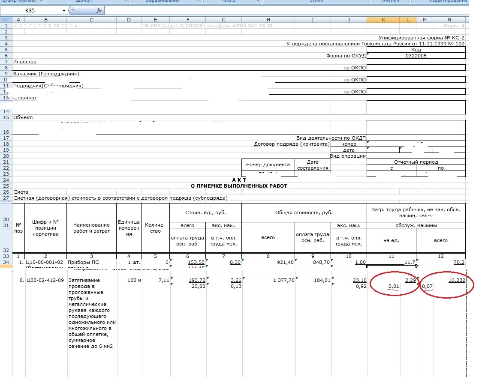The image size is (491, 377).
Task: Select the cell with code Ц08-02-412-09
Action: 45,280
